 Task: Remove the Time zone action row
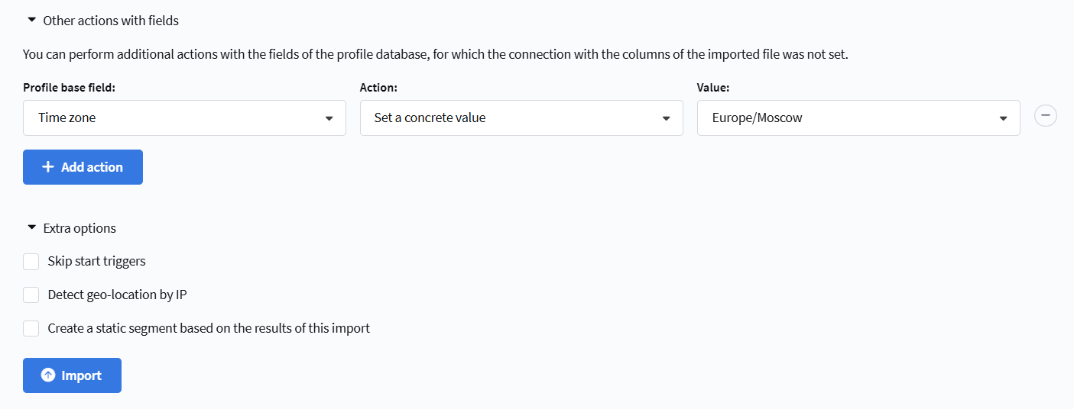click(x=1045, y=116)
